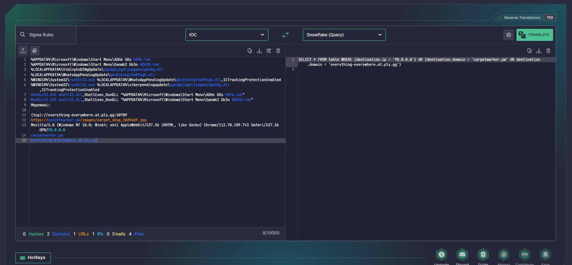
Task: Open IOC parsing settings sliders icon
Action: click(x=269, y=51)
